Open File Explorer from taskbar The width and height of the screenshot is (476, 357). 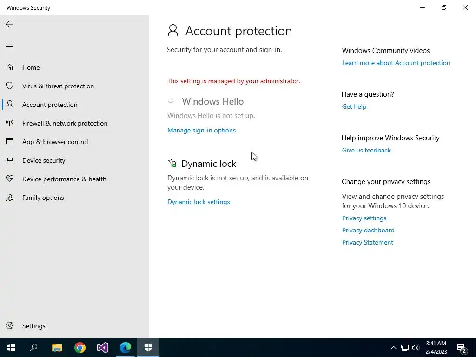click(x=57, y=348)
